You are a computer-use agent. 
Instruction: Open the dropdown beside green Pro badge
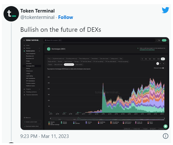168,40
